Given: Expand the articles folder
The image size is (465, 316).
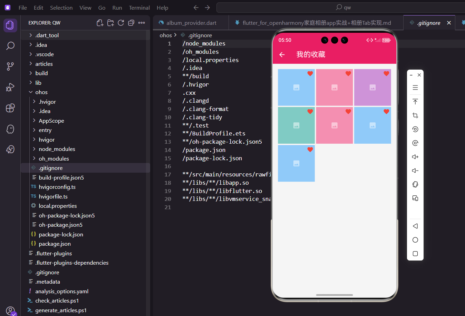Looking at the screenshot, I should (85, 64).
